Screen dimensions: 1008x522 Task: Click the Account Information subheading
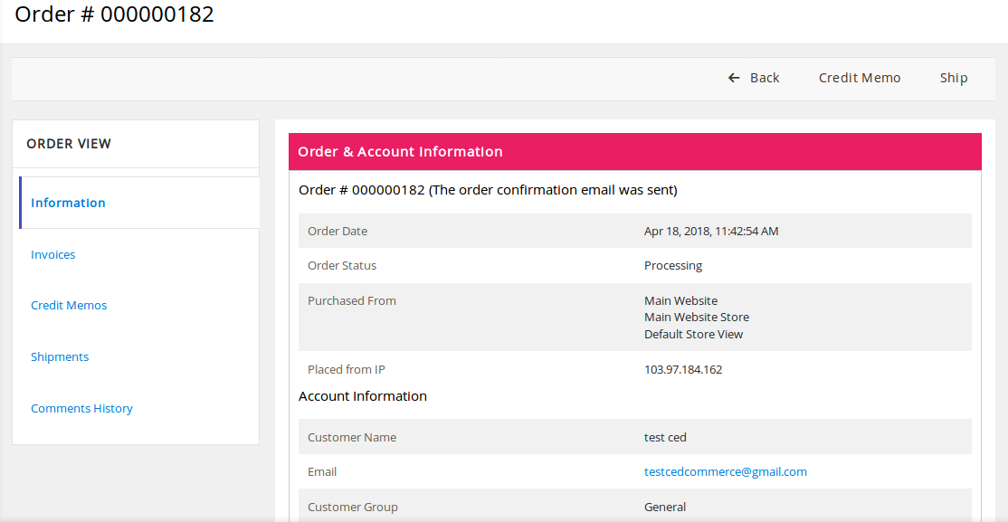point(362,395)
